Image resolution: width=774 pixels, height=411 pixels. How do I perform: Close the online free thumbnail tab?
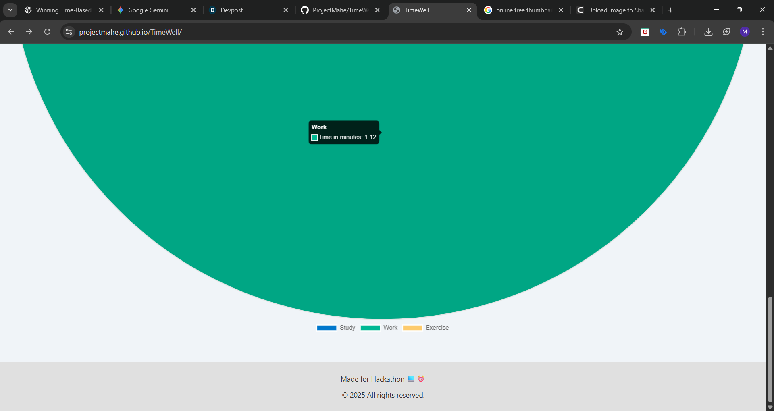coord(561,10)
